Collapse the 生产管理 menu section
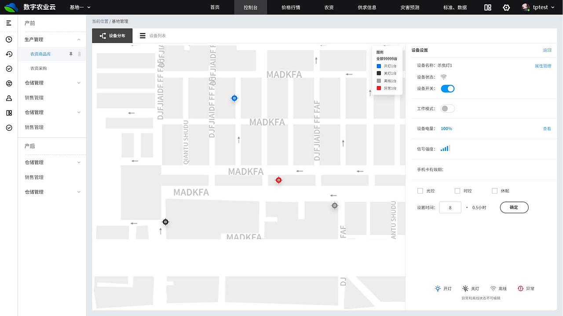 pyautogui.click(x=79, y=39)
